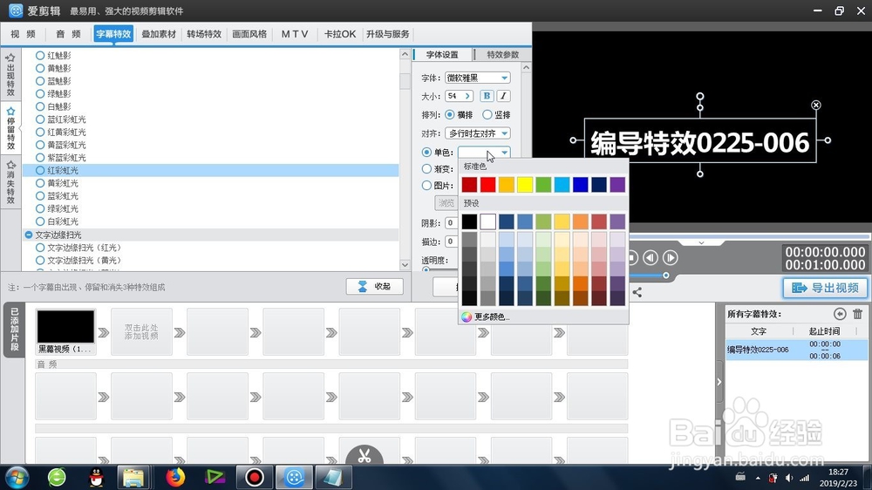This screenshot has width=872, height=490.
Task: Delete subtitle effect with trash icon
Action: (857, 314)
